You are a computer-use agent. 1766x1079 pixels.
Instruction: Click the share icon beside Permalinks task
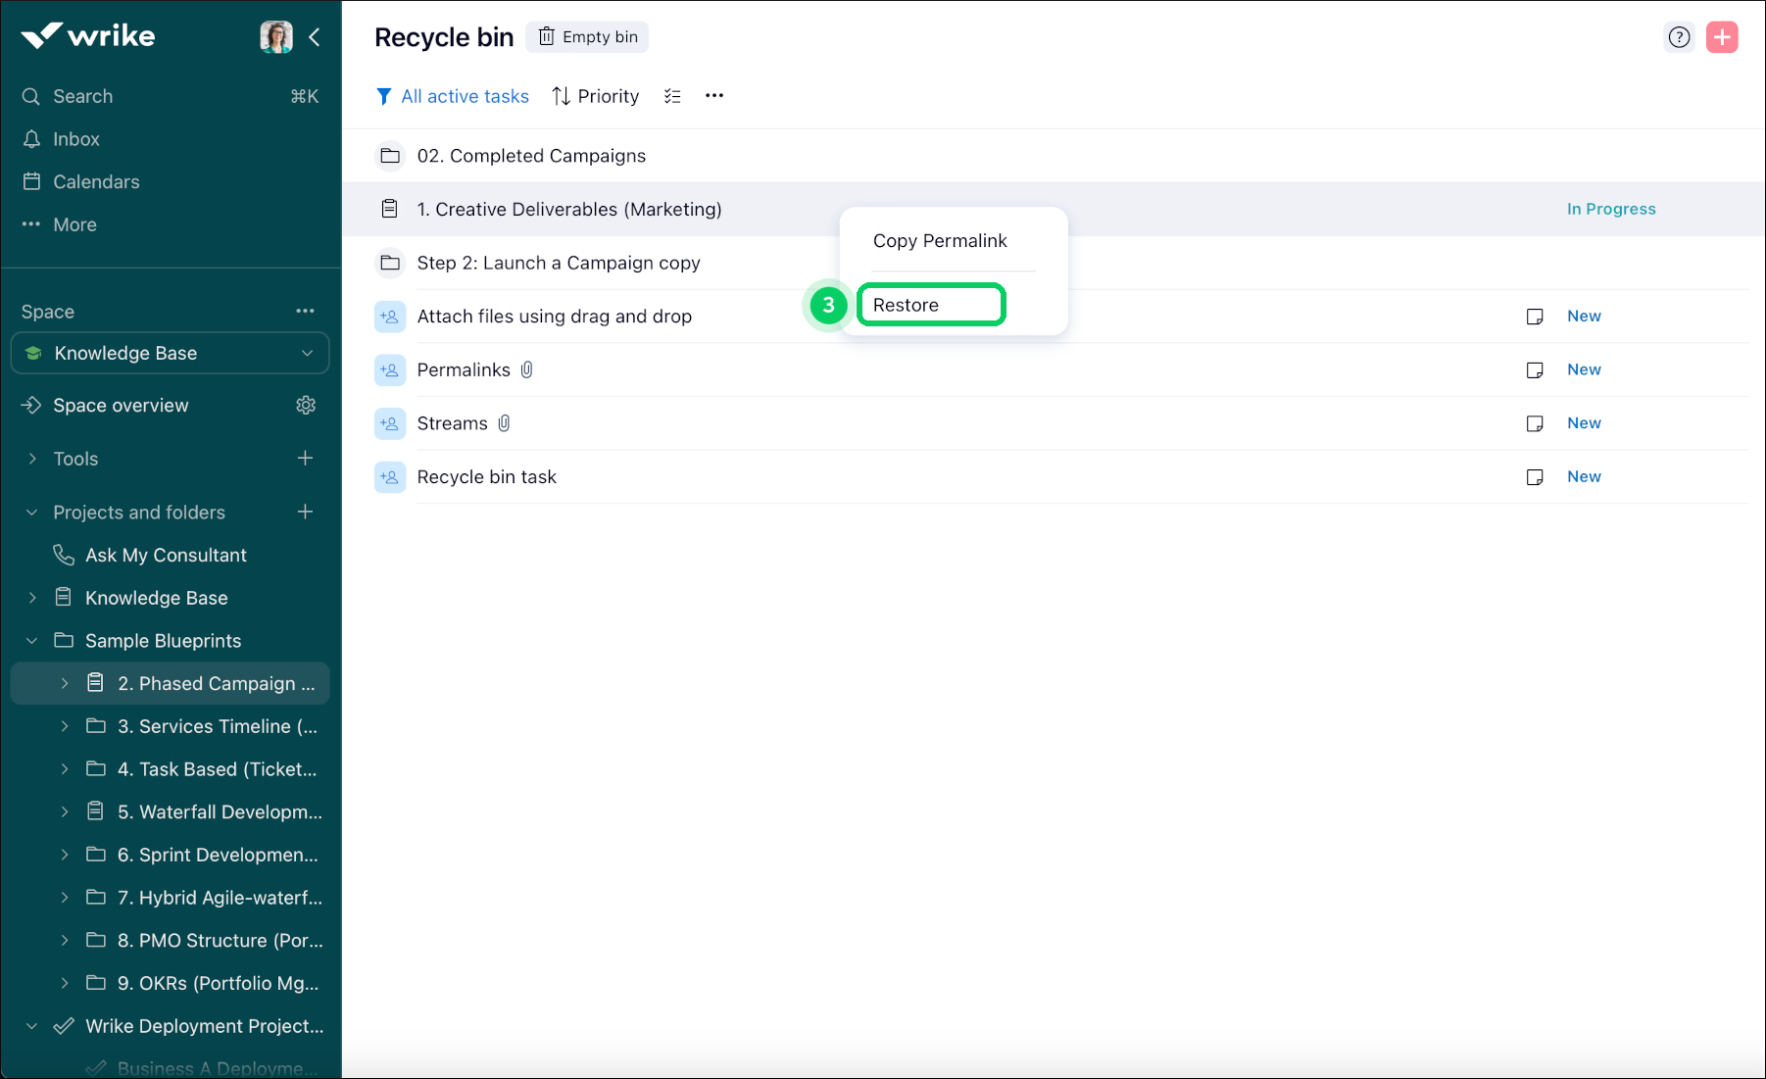coord(389,369)
